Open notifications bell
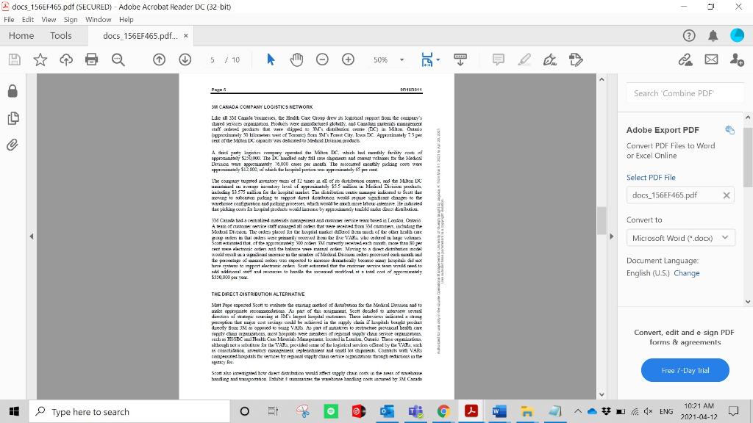 (x=713, y=35)
